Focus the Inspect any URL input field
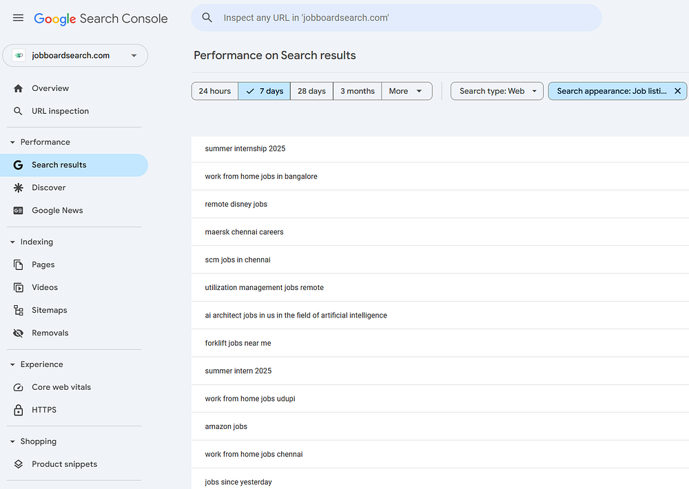Viewport: 689px width, 489px height. point(396,18)
